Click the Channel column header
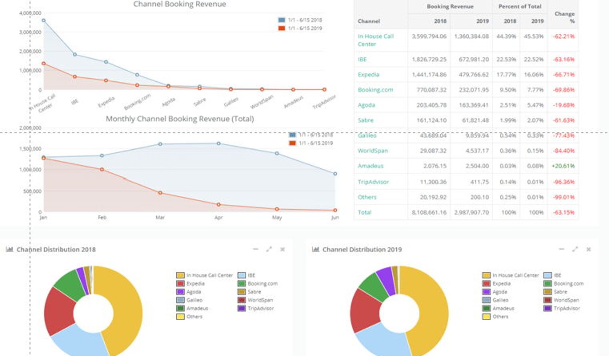Viewport: 609px width, 356px height. click(x=369, y=21)
